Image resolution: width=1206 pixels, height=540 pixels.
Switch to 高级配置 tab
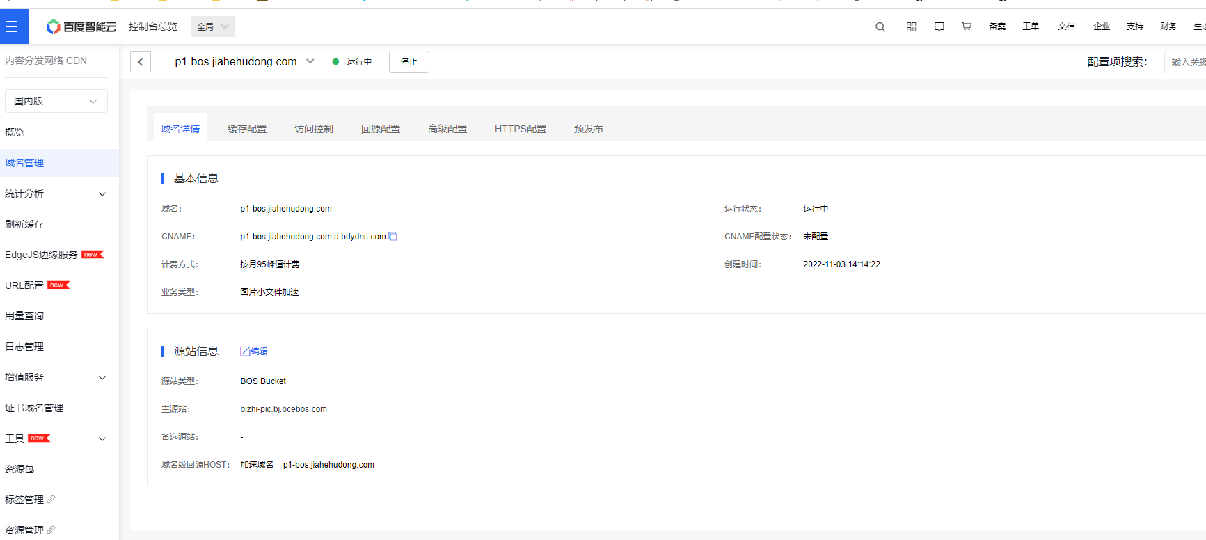point(447,129)
